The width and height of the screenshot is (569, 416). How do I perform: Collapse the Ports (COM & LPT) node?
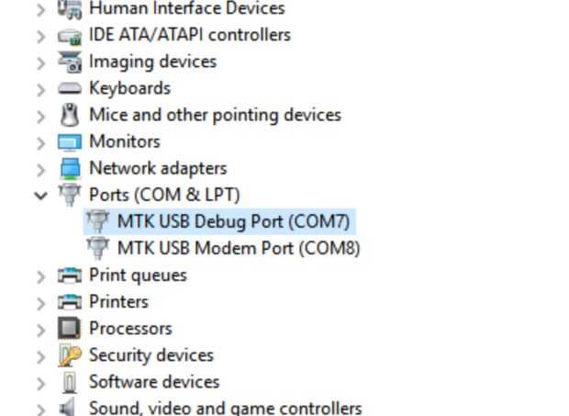pyautogui.click(x=40, y=195)
